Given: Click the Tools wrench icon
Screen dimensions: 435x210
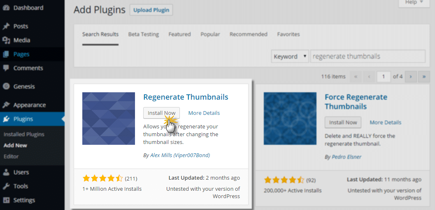Looking at the screenshot, I should (x=6, y=186).
